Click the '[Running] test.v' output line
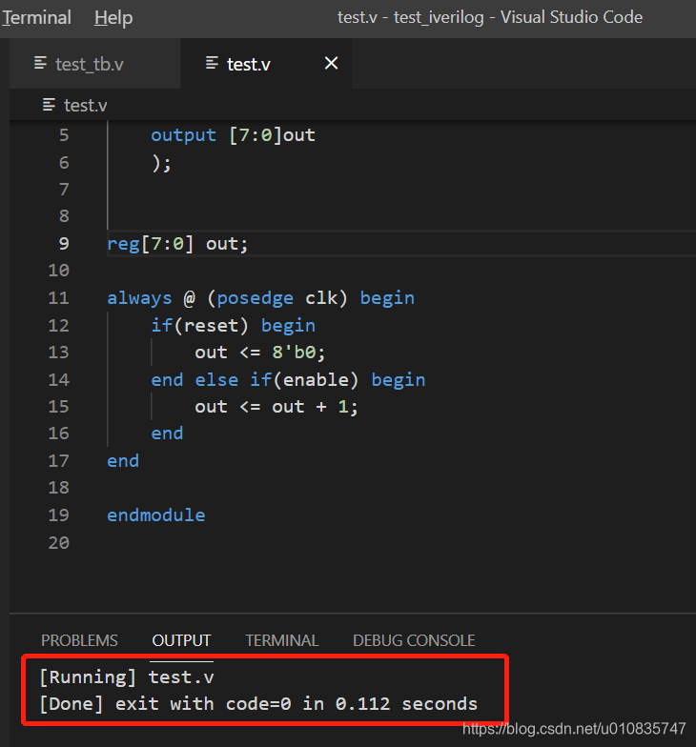 click(127, 676)
